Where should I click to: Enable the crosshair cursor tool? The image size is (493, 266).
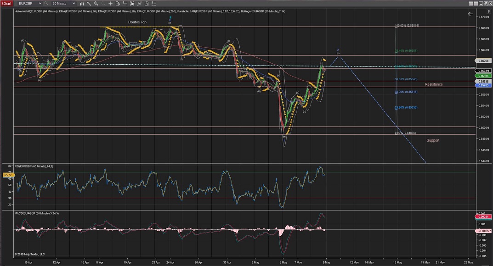111,3
